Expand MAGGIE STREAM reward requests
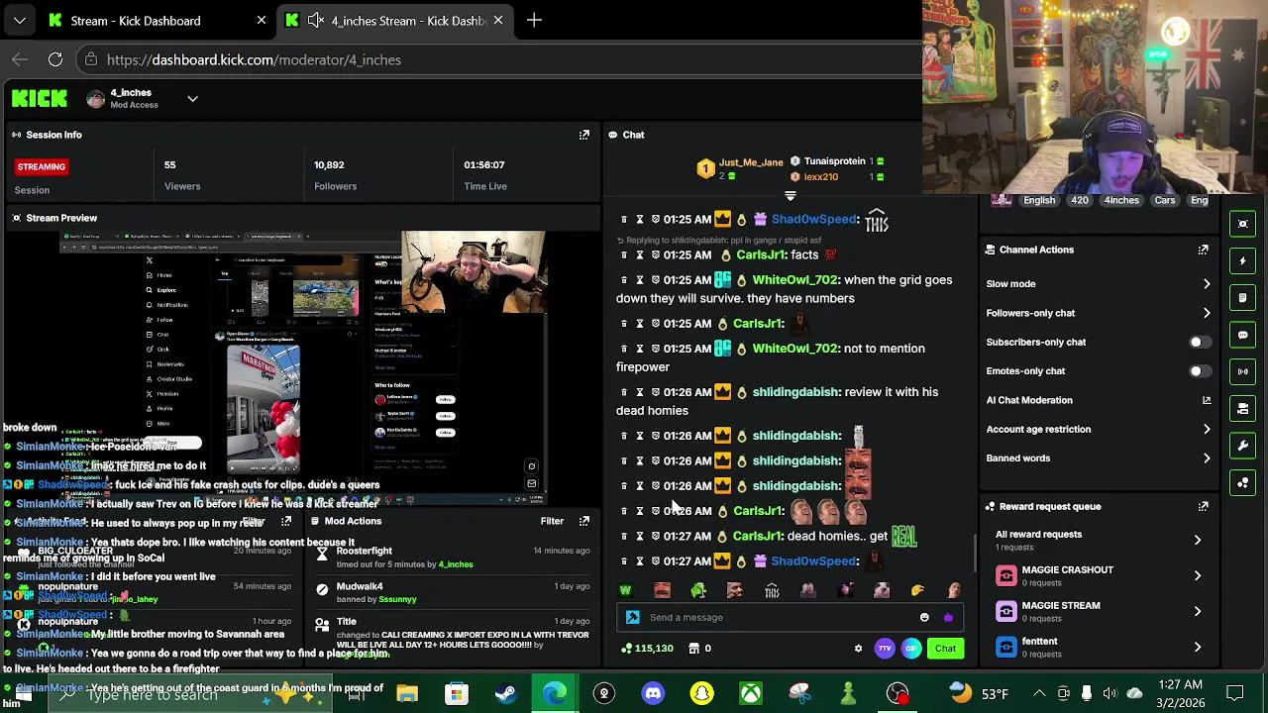Image resolution: width=1268 pixels, height=713 pixels. point(1198,611)
